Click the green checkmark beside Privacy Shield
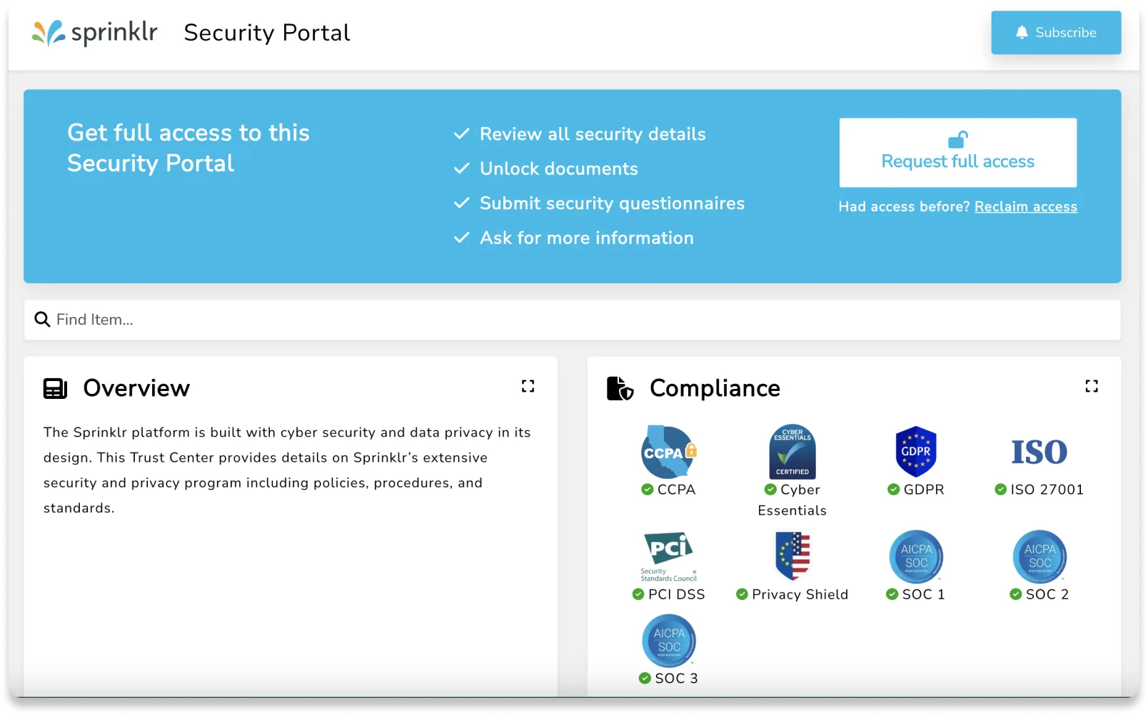 pos(742,594)
